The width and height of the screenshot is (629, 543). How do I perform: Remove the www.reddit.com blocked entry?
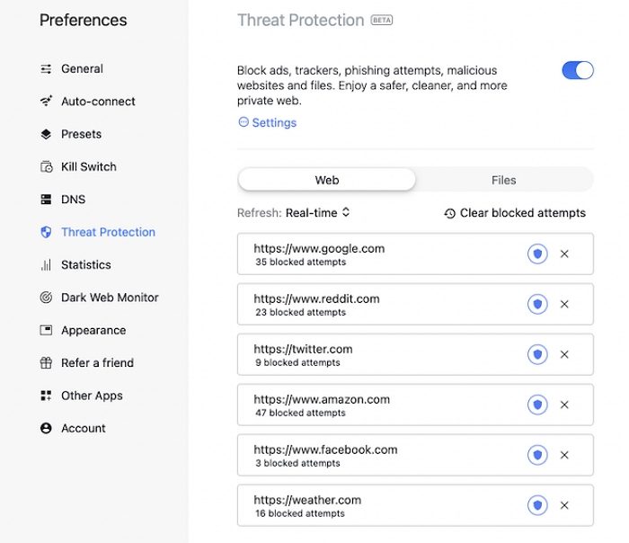tap(564, 305)
